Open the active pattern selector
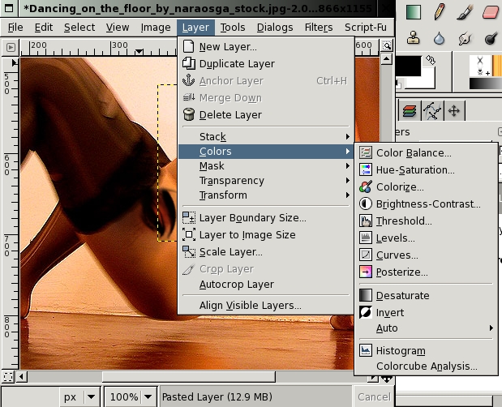This screenshot has width=502, height=407. (497, 66)
